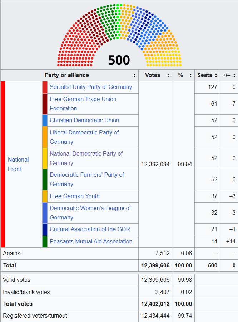This screenshot has height=322, width=238.
Task: Open Christian Democratic Union link
Action: 84,120
